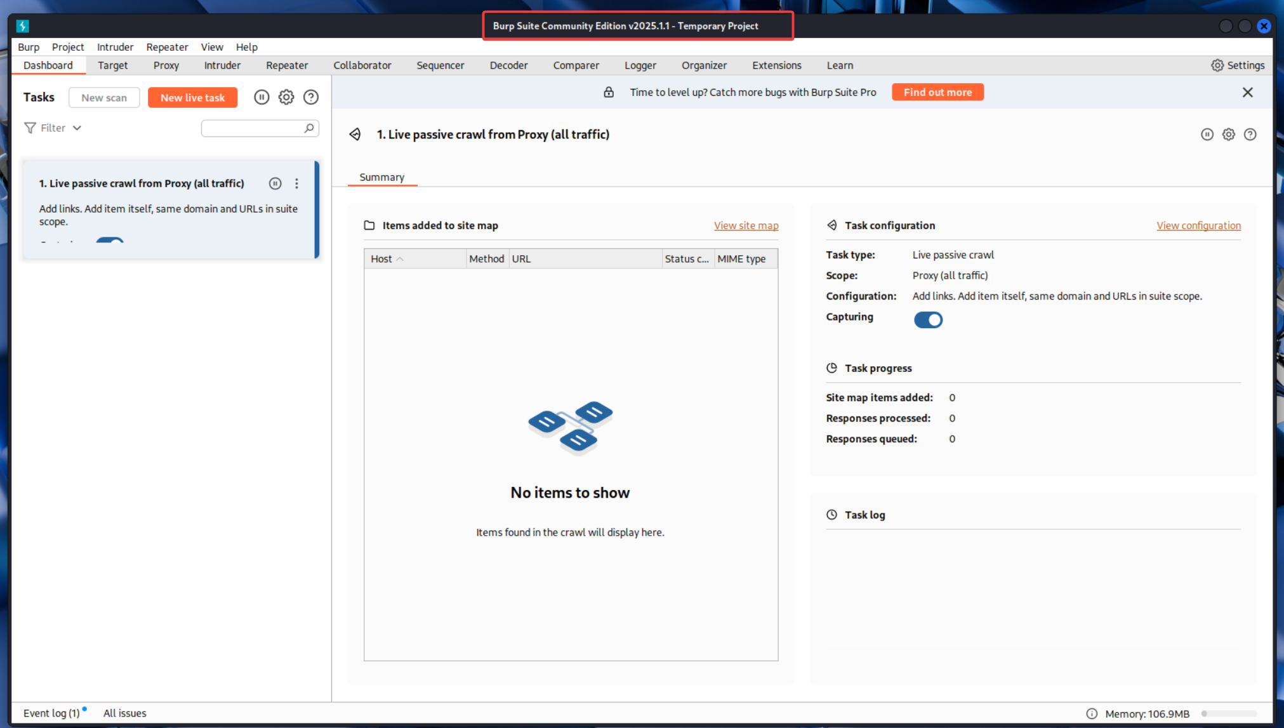
Task: Click the Burp Suite lightning logo icon
Action: coord(23,26)
